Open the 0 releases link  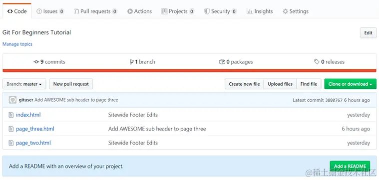coord(329,62)
